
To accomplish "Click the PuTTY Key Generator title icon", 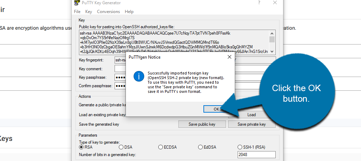I will pyautogui.click(x=77, y=3).
